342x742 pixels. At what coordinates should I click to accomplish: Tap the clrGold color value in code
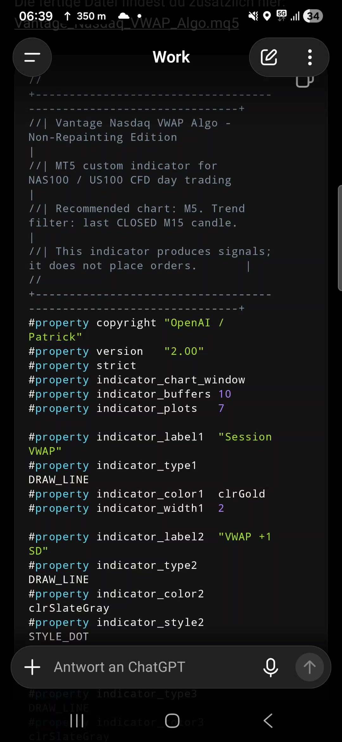[x=242, y=494]
